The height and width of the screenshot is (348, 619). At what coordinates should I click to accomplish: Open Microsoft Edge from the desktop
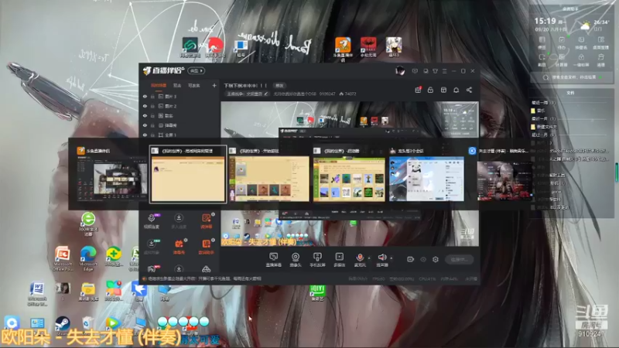[x=88, y=258]
